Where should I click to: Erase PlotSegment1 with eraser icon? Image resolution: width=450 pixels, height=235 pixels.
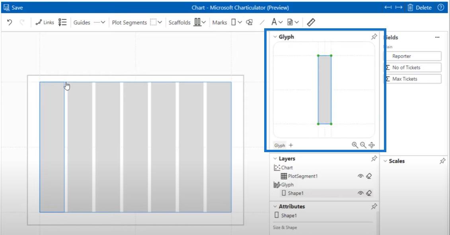(369, 176)
